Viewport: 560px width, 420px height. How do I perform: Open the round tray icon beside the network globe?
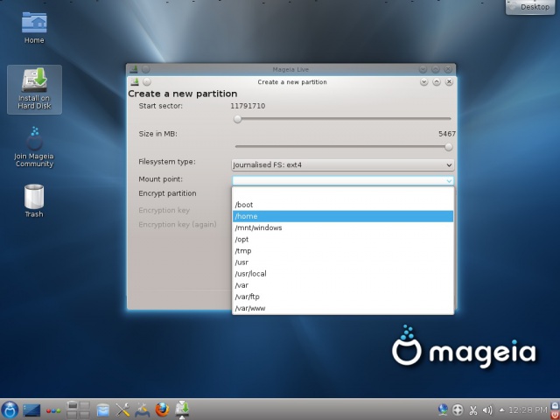[458, 410]
